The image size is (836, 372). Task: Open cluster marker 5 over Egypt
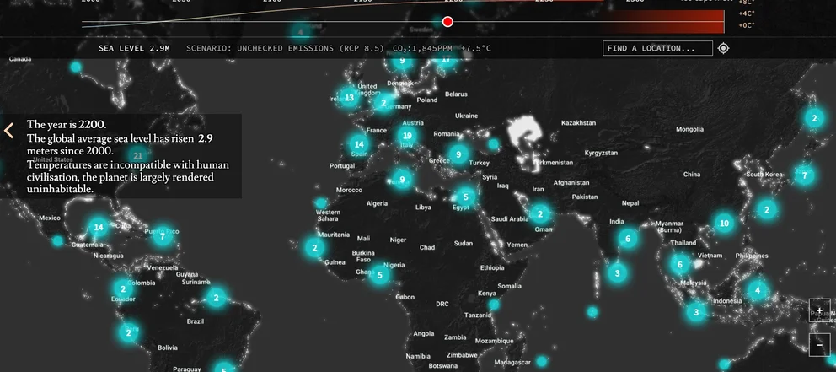pos(465,197)
